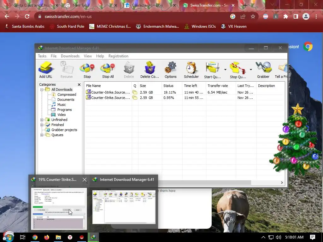323x242 pixels.
Task: Click queue icon of the 0.95% download
Action: tap(135, 98)
